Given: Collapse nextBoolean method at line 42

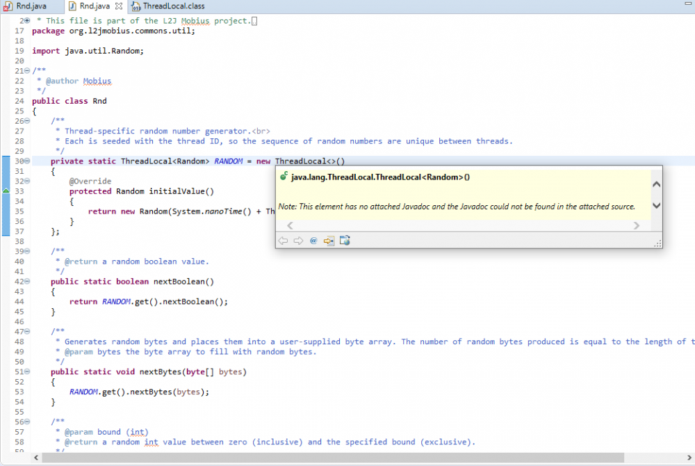Looking at the screenshot, I should pyautogui.click(x=26, y=282).
